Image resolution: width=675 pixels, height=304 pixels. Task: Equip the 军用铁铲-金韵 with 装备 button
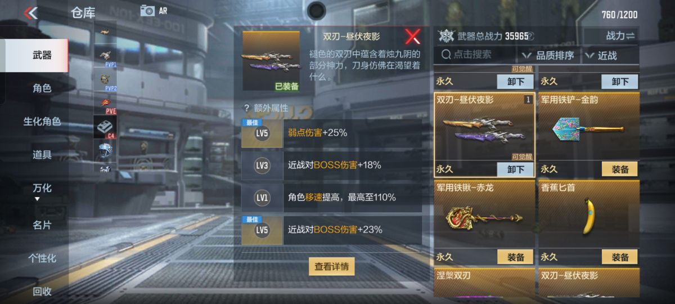pyautogui.click(x=620, y=169)
